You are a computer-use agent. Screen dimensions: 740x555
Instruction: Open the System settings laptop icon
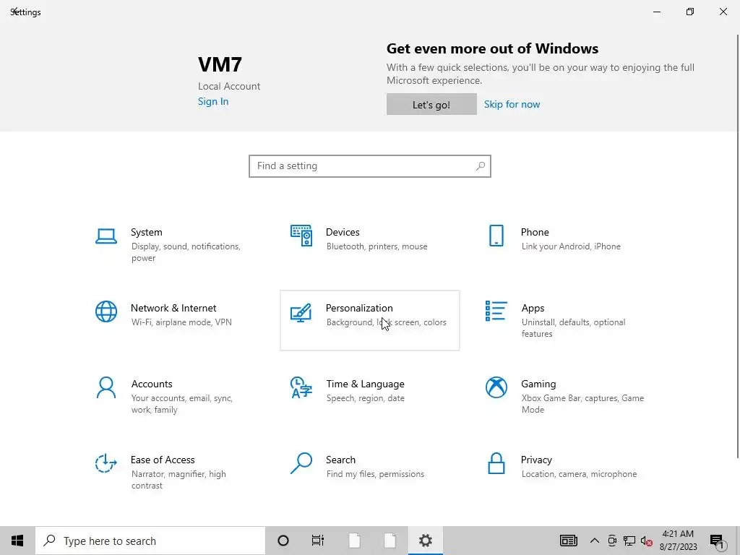click(x=106, y=236)
